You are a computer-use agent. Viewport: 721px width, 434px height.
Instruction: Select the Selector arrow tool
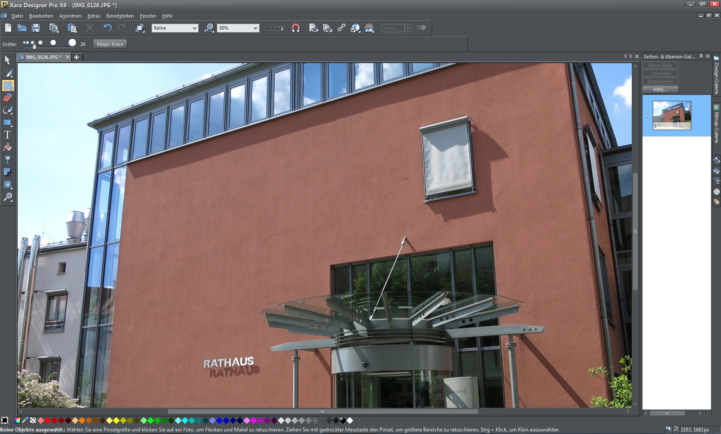pos(7,60)
